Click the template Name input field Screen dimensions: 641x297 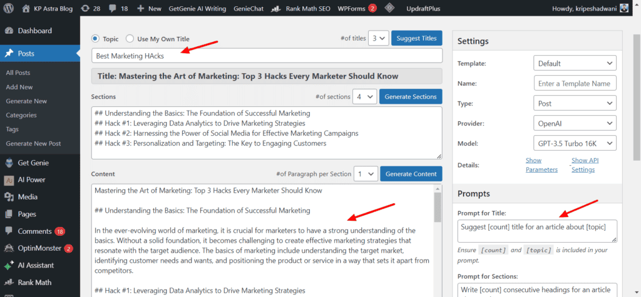(575, 83)
